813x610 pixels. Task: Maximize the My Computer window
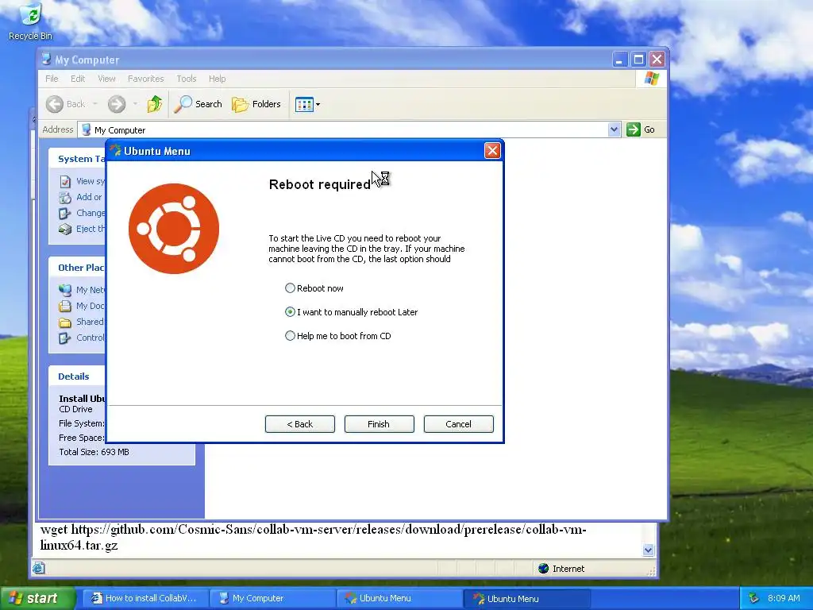point(638,60)
